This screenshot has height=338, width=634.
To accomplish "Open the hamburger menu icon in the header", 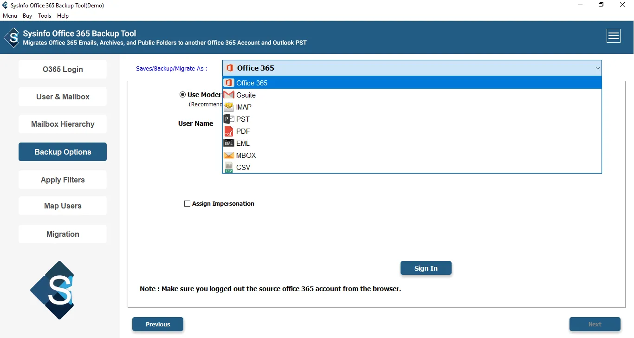I will coord(614,36).
